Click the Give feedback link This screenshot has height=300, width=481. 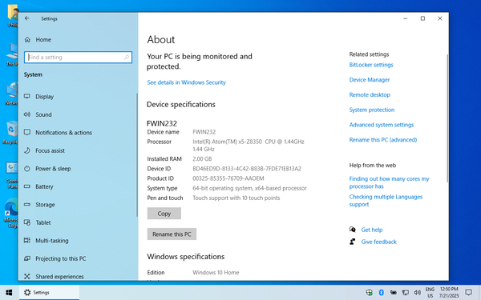[379, 242]
